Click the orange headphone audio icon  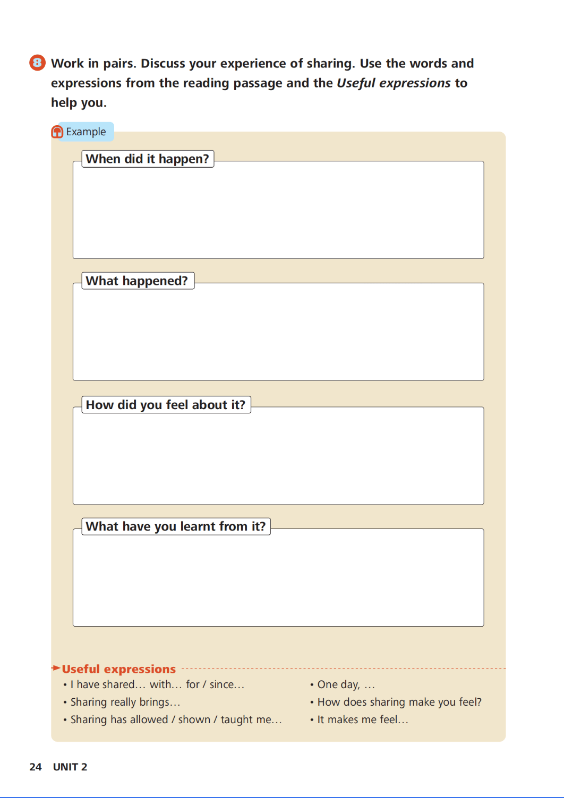pos(57,132)
